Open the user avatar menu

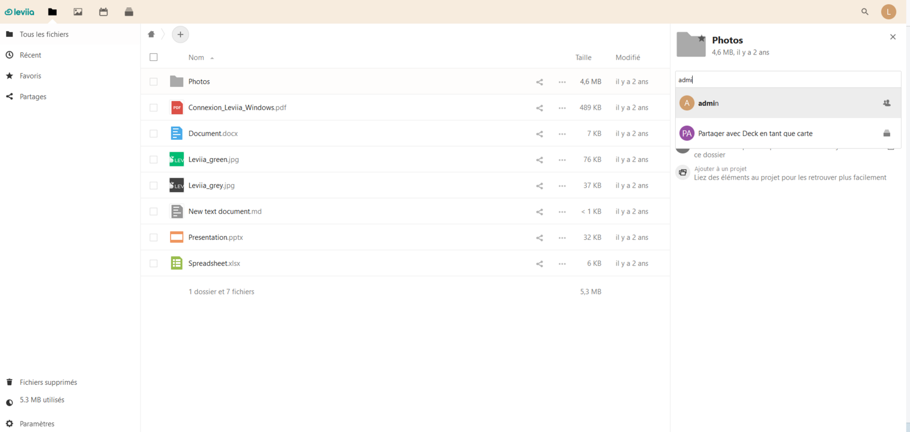coord(888,11)
